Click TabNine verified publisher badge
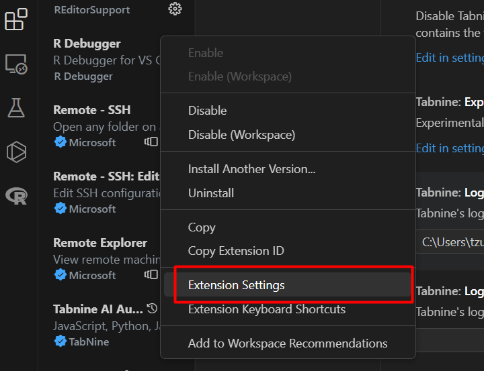The image size is (484, 371). [61, 341]
